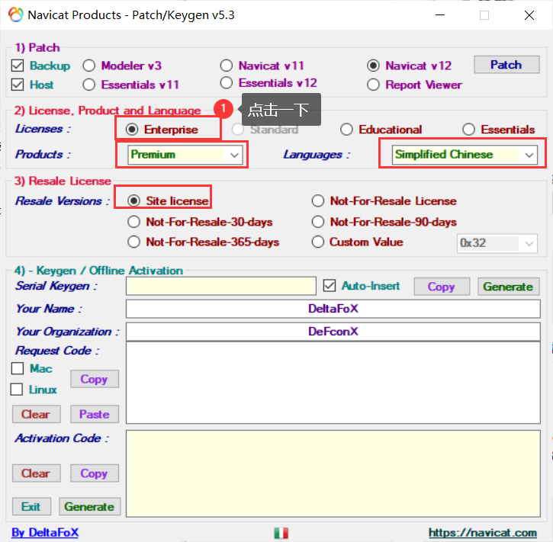553x542 pixels.
Task: Uncheck the Auto-Insert checkbox
Action: tap(330, 286)
